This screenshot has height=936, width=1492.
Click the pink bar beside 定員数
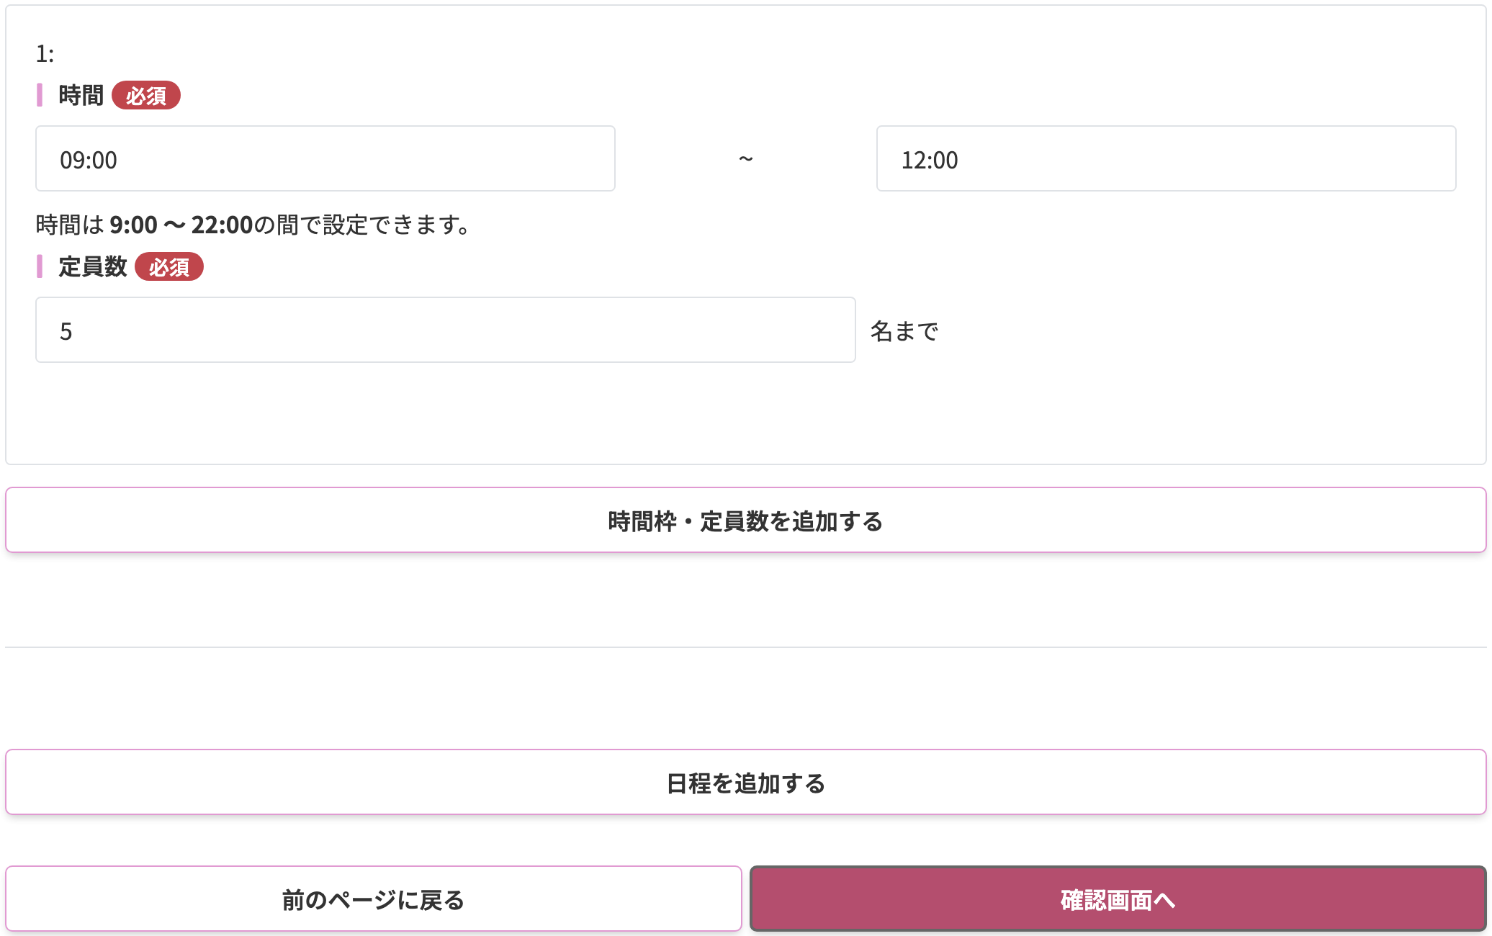pyautogui.click(x=40, y=266)
